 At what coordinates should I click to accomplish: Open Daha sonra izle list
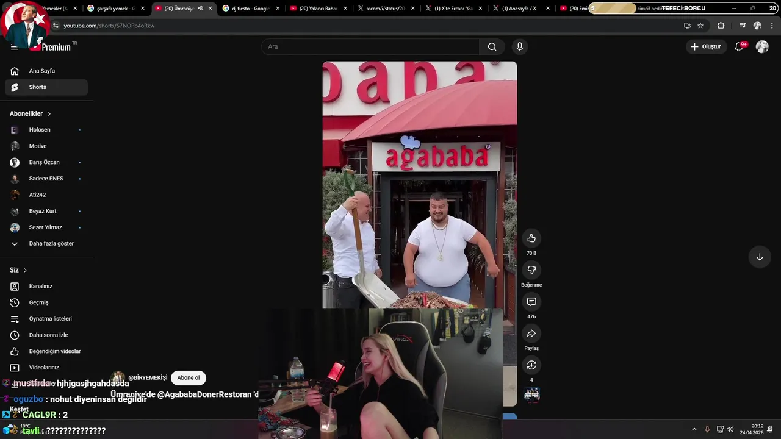(x=46, y=335)
